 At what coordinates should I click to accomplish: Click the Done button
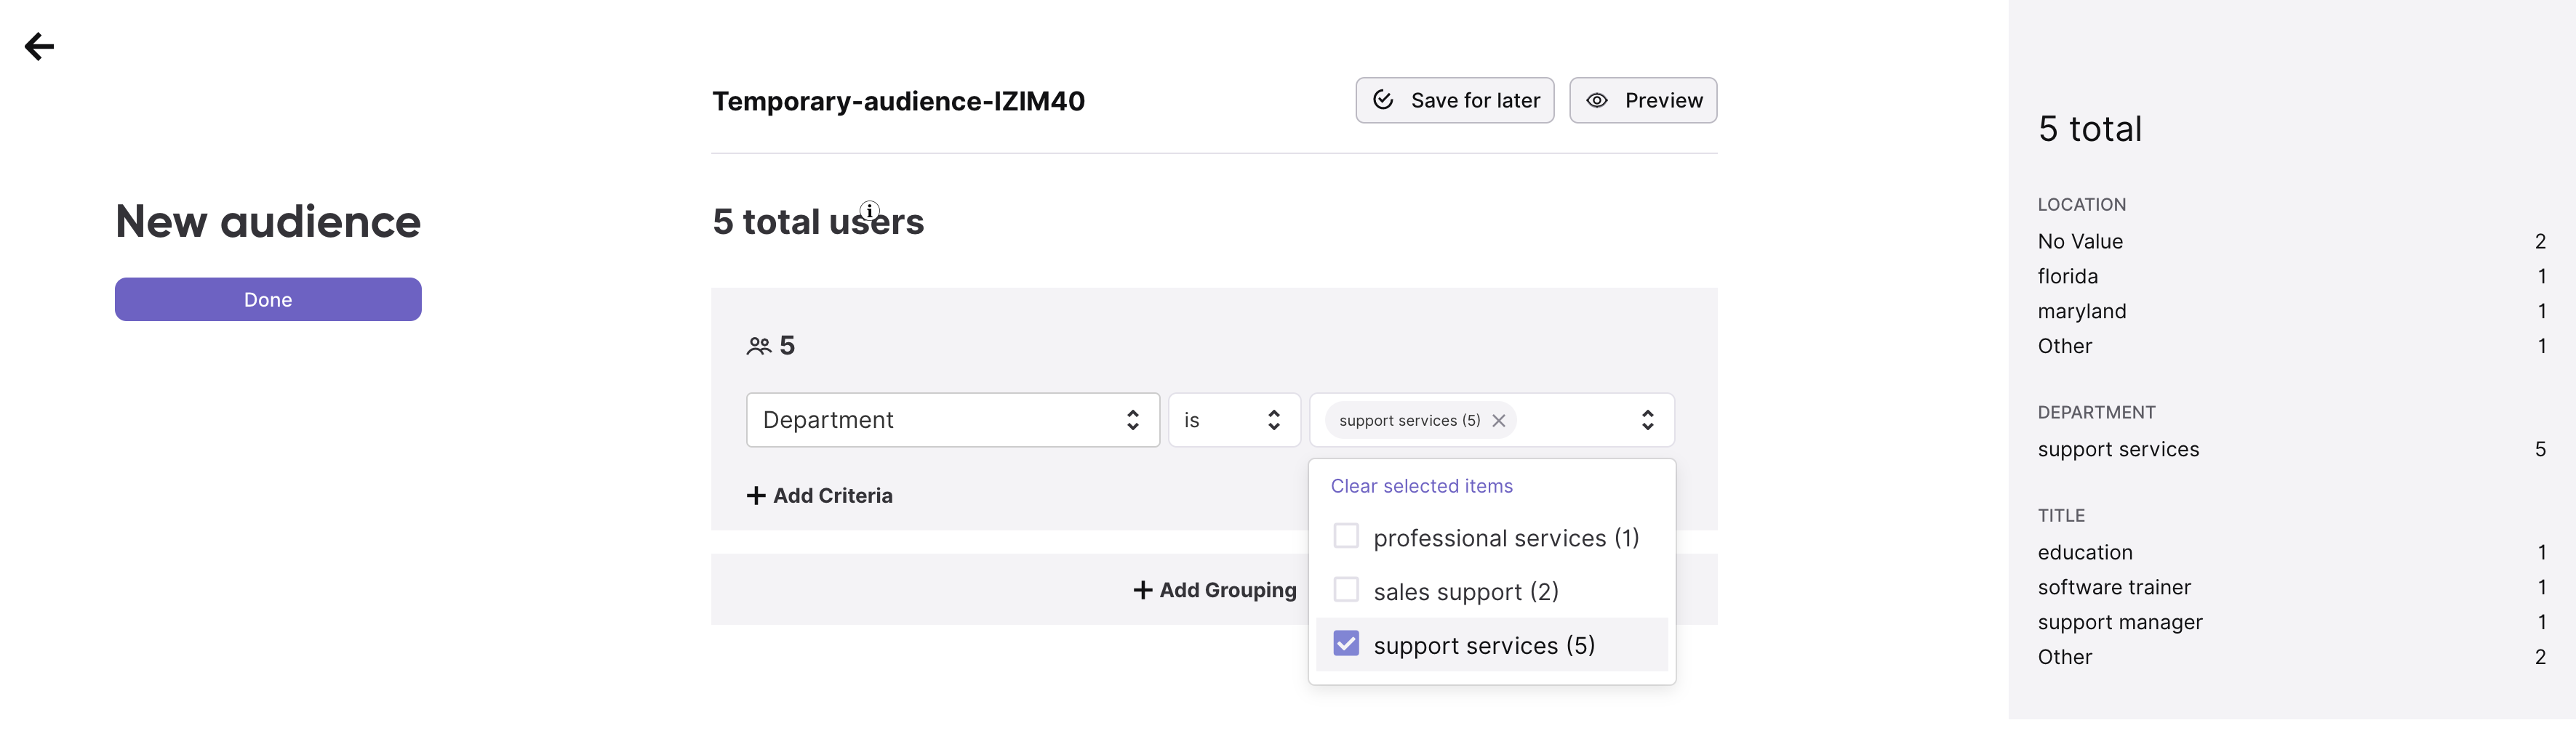pos(268,299)
